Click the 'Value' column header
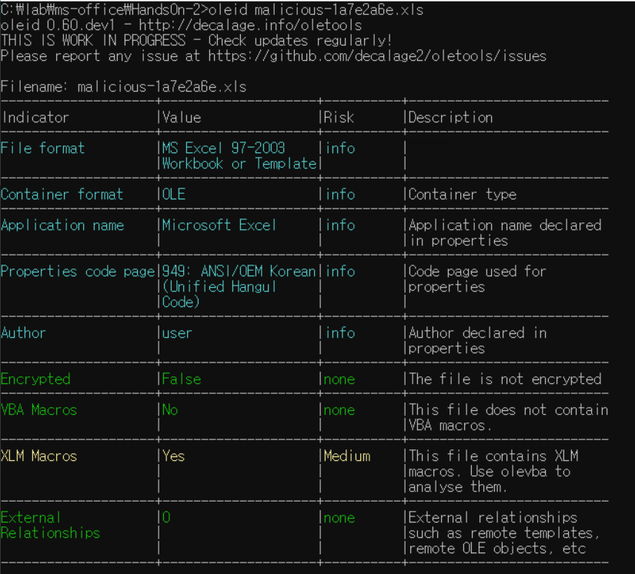 [x=182, y=118]
